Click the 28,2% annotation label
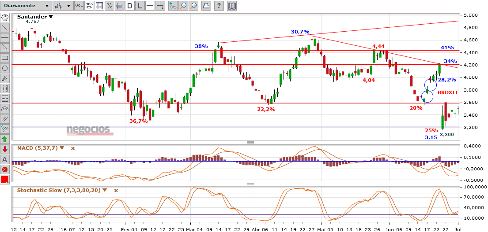Image resolution: width=488 pixels, height=232 pixels. pyautogui.click(x=447, y=80)
